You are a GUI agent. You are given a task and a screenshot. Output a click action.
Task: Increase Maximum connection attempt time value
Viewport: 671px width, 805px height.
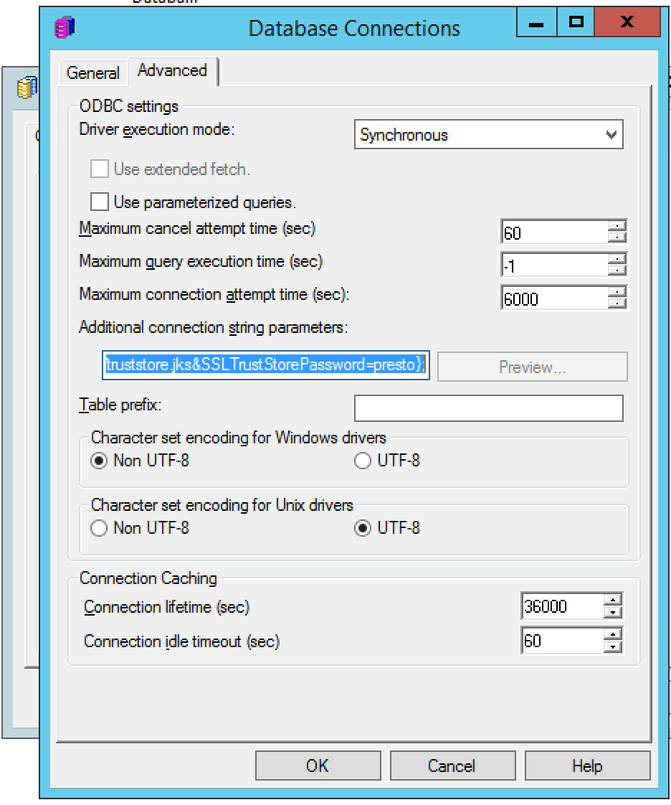coord(617,291)
